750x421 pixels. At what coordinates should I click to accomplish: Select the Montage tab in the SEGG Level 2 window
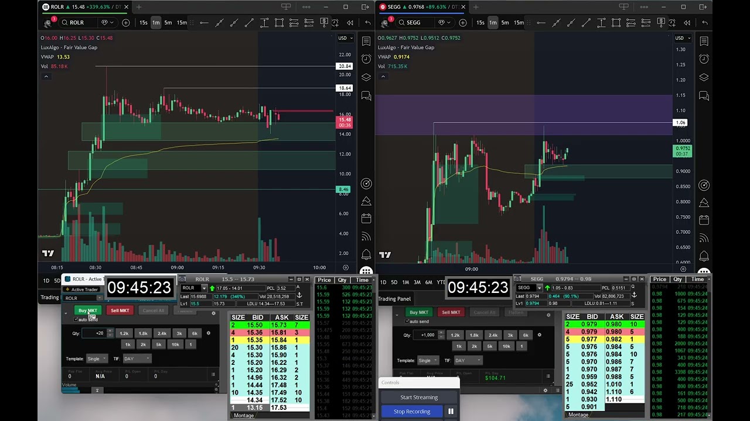(x=578, y=415)
